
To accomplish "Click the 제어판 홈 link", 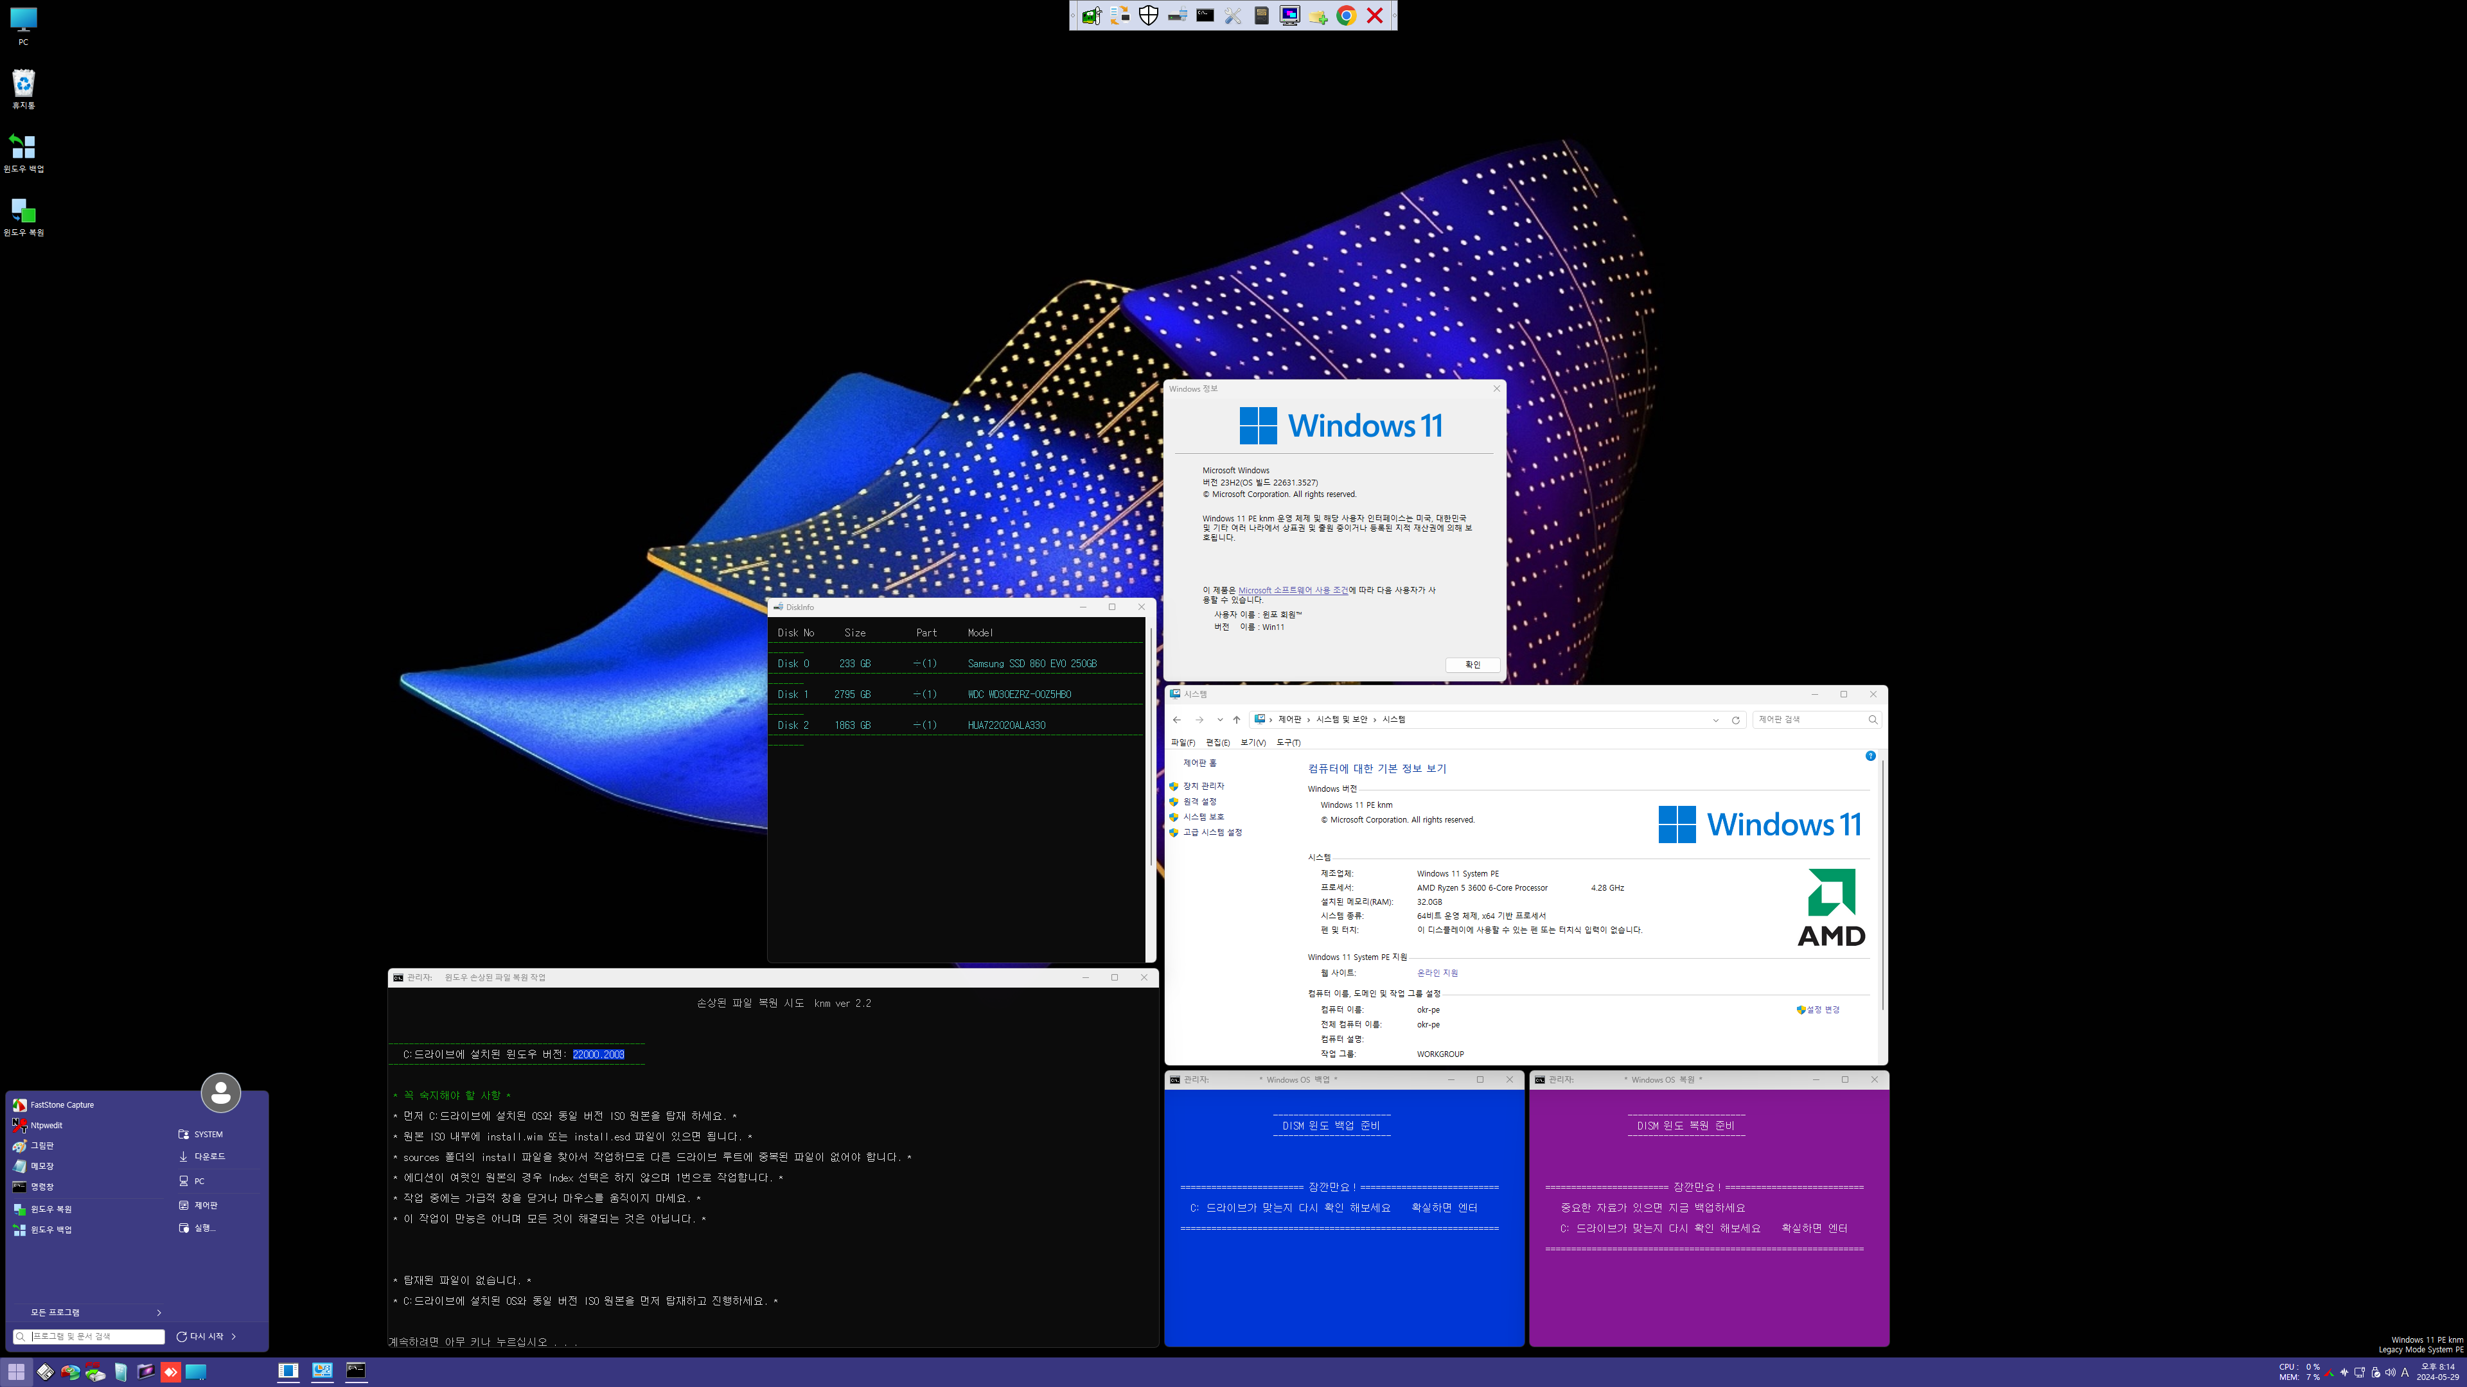I will [x=1199, y=763].
